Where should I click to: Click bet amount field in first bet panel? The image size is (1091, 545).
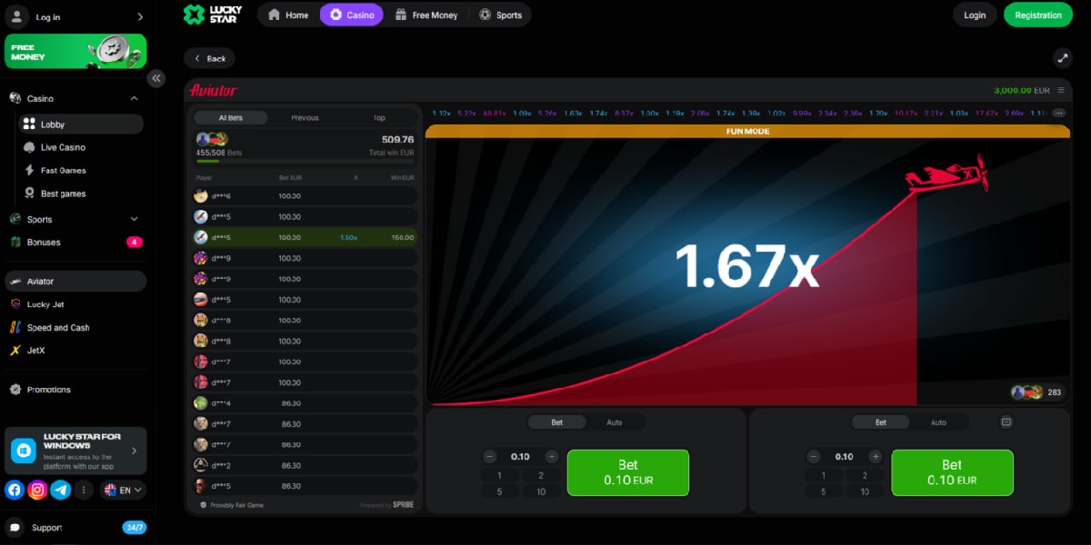pyautogui.click(x=520, y=456)
